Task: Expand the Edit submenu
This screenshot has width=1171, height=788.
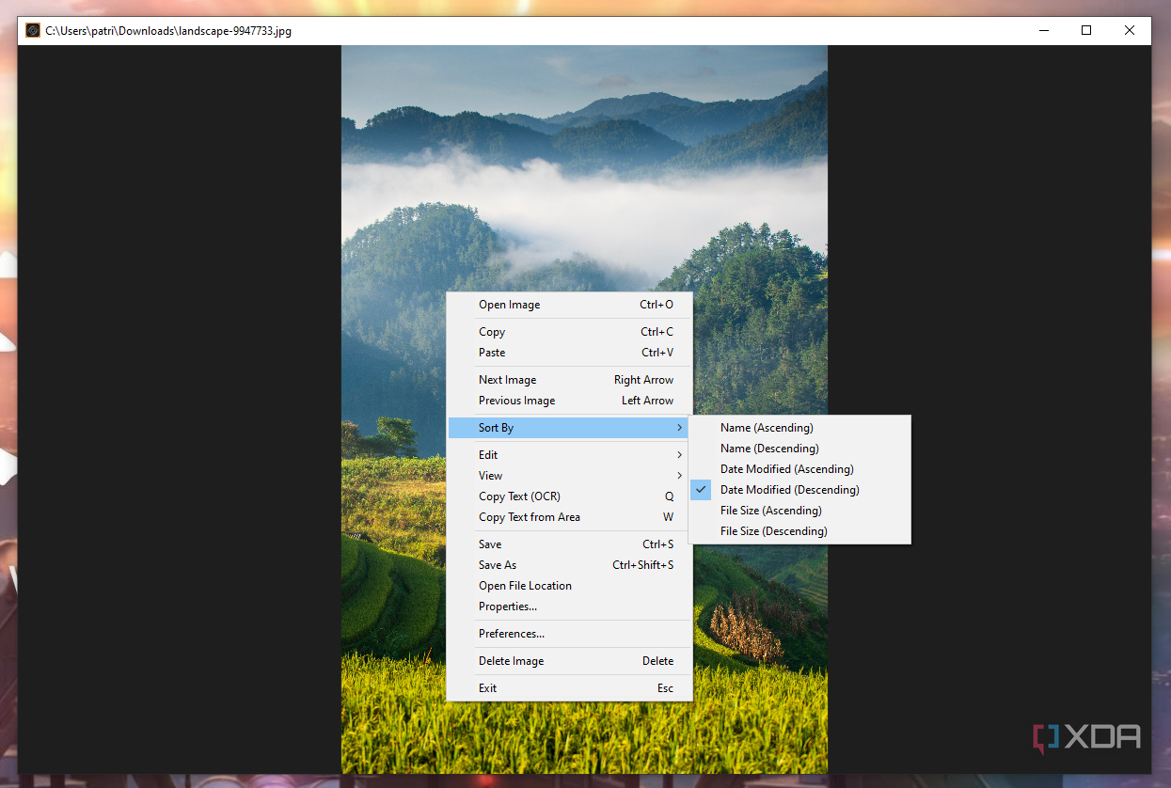Action: 569,455
